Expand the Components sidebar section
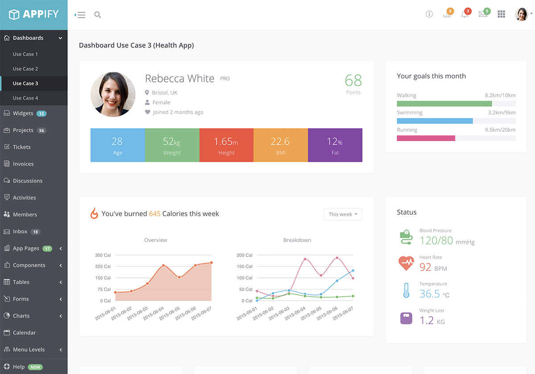This screenshot has width=535, height=374. pos(29,265)
